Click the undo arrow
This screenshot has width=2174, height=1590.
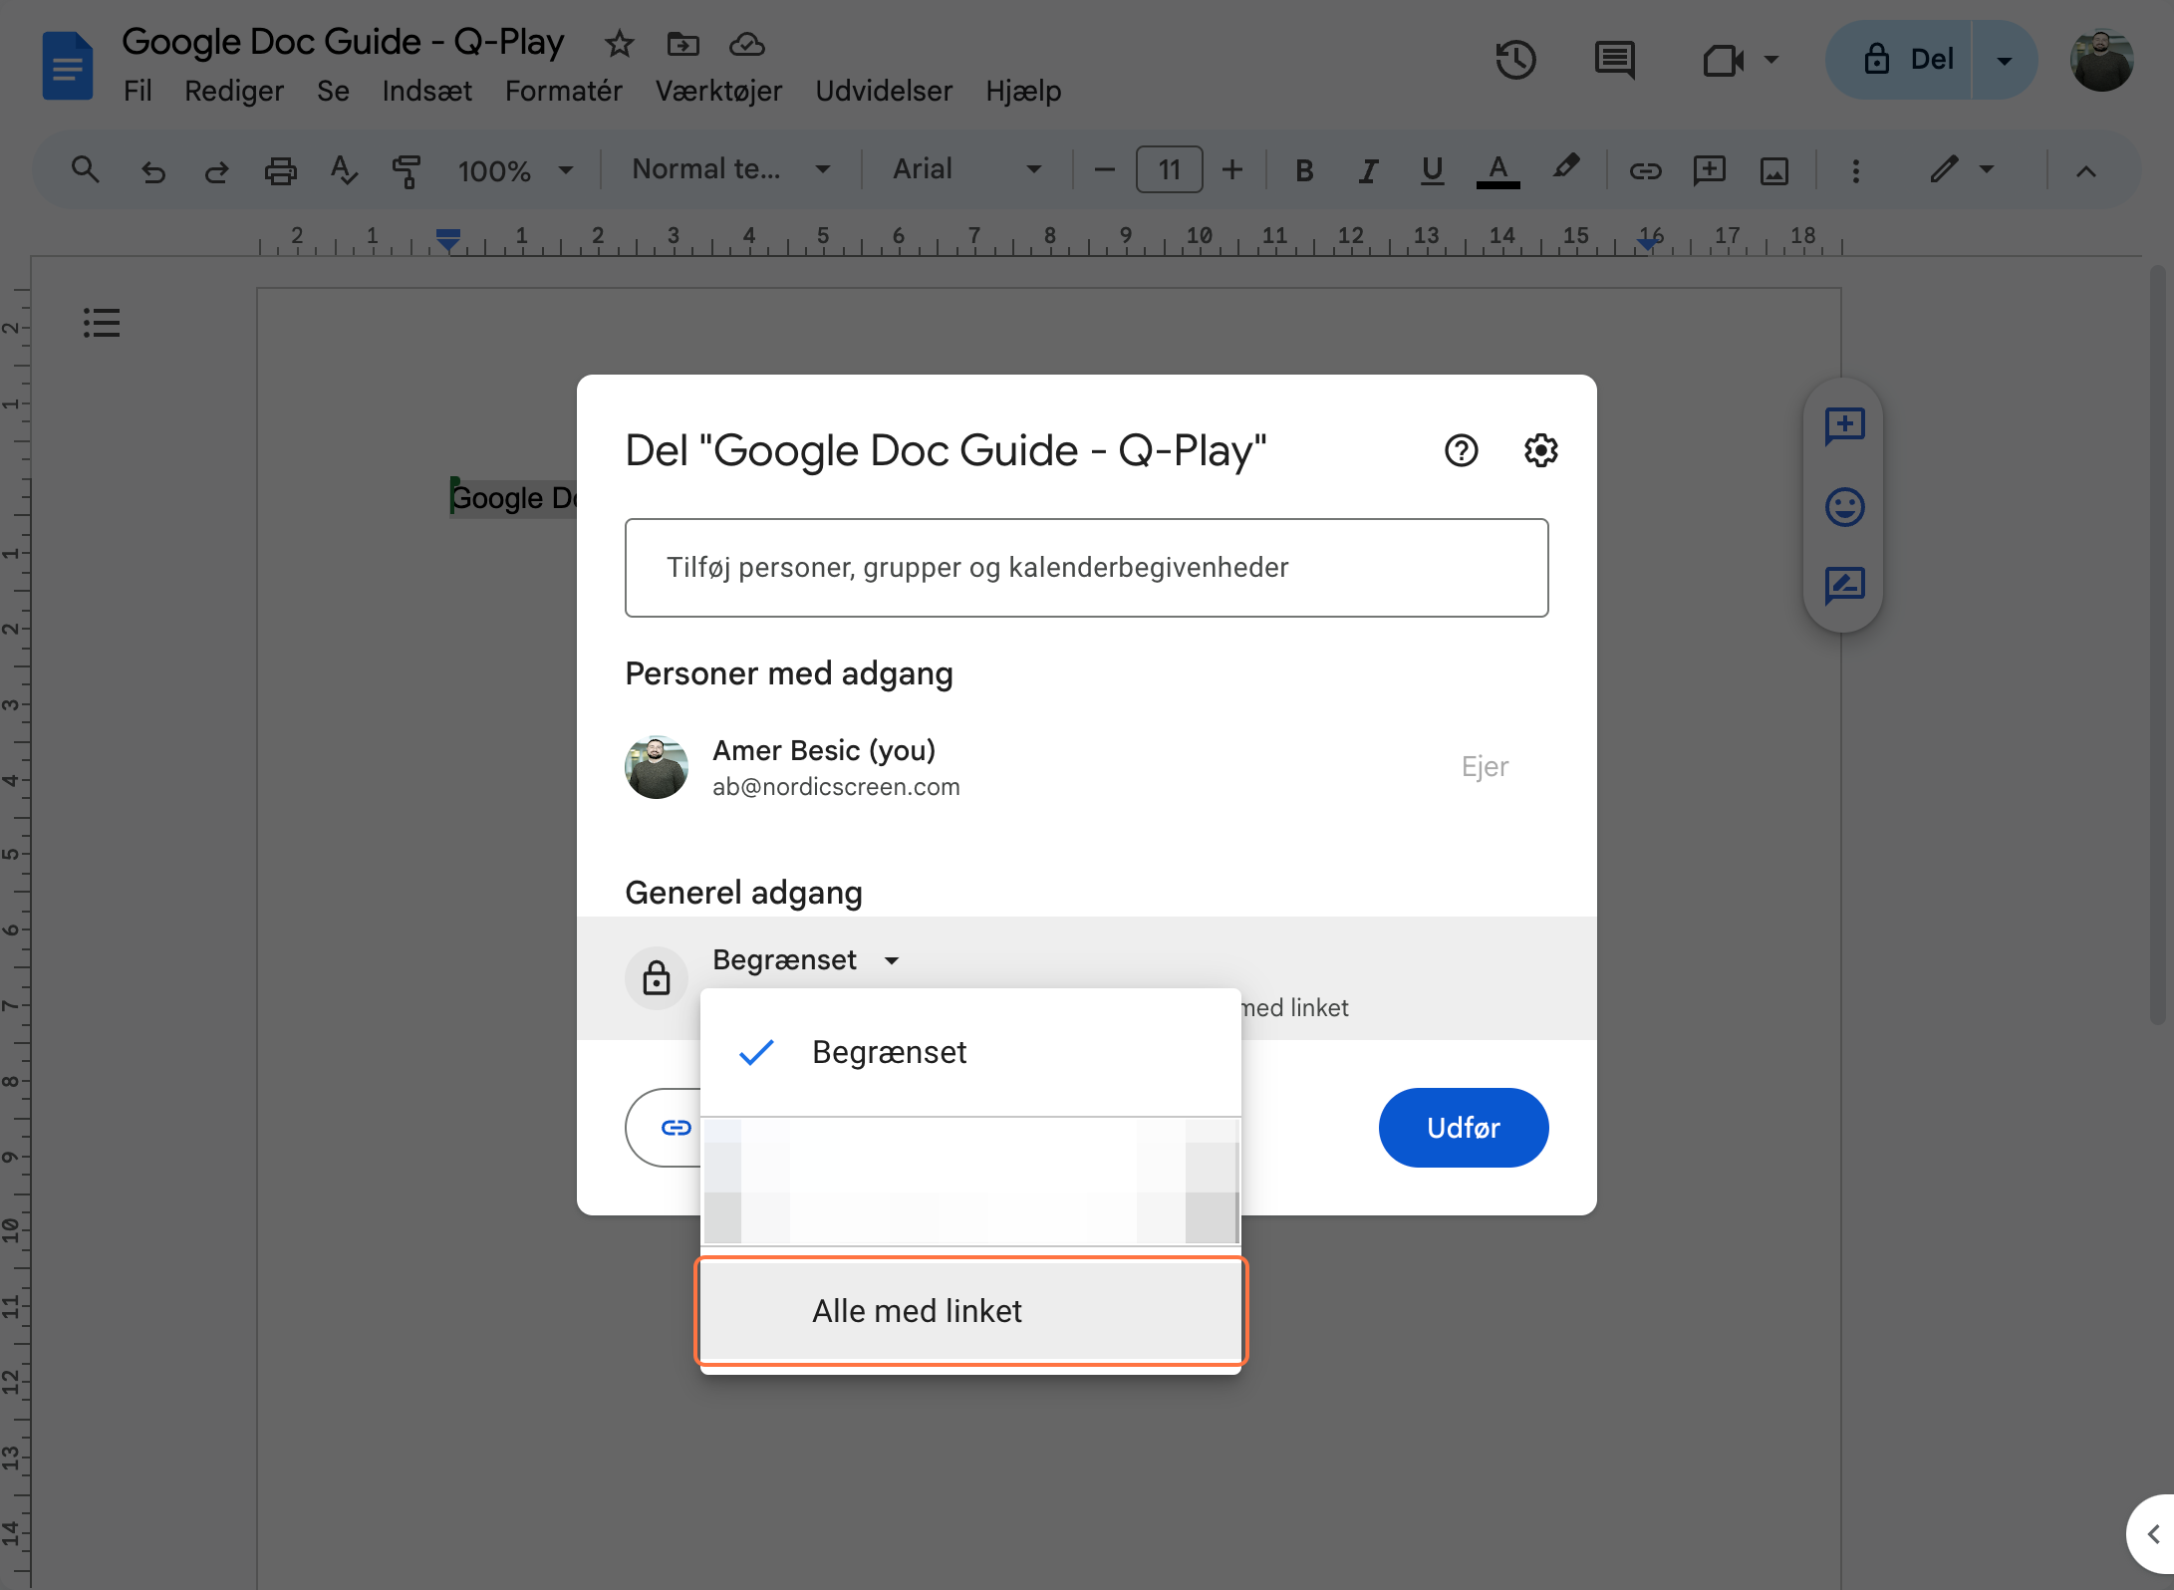[x=152, y=171]
